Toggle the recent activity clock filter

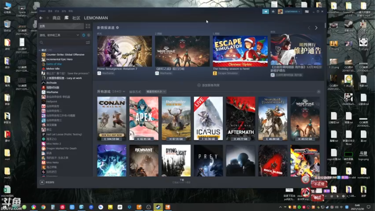click(x=83, y=35)
